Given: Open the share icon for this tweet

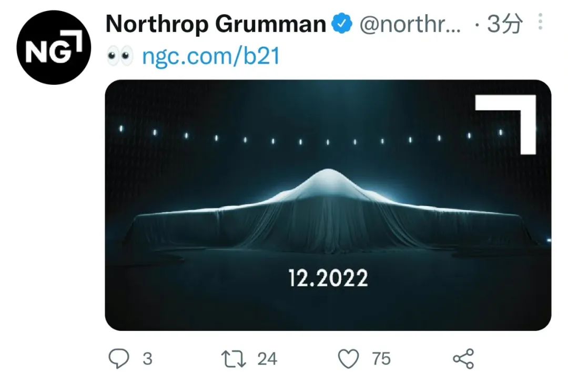Looking at the screenshot, I should coord(463,359).
